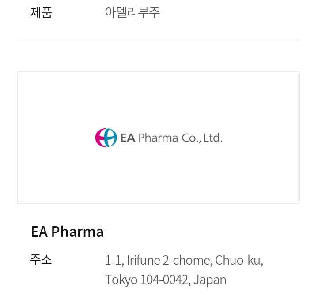318x295 pixels.
Task: Click the "1-1," street number in the address
Action: [114, 260]
